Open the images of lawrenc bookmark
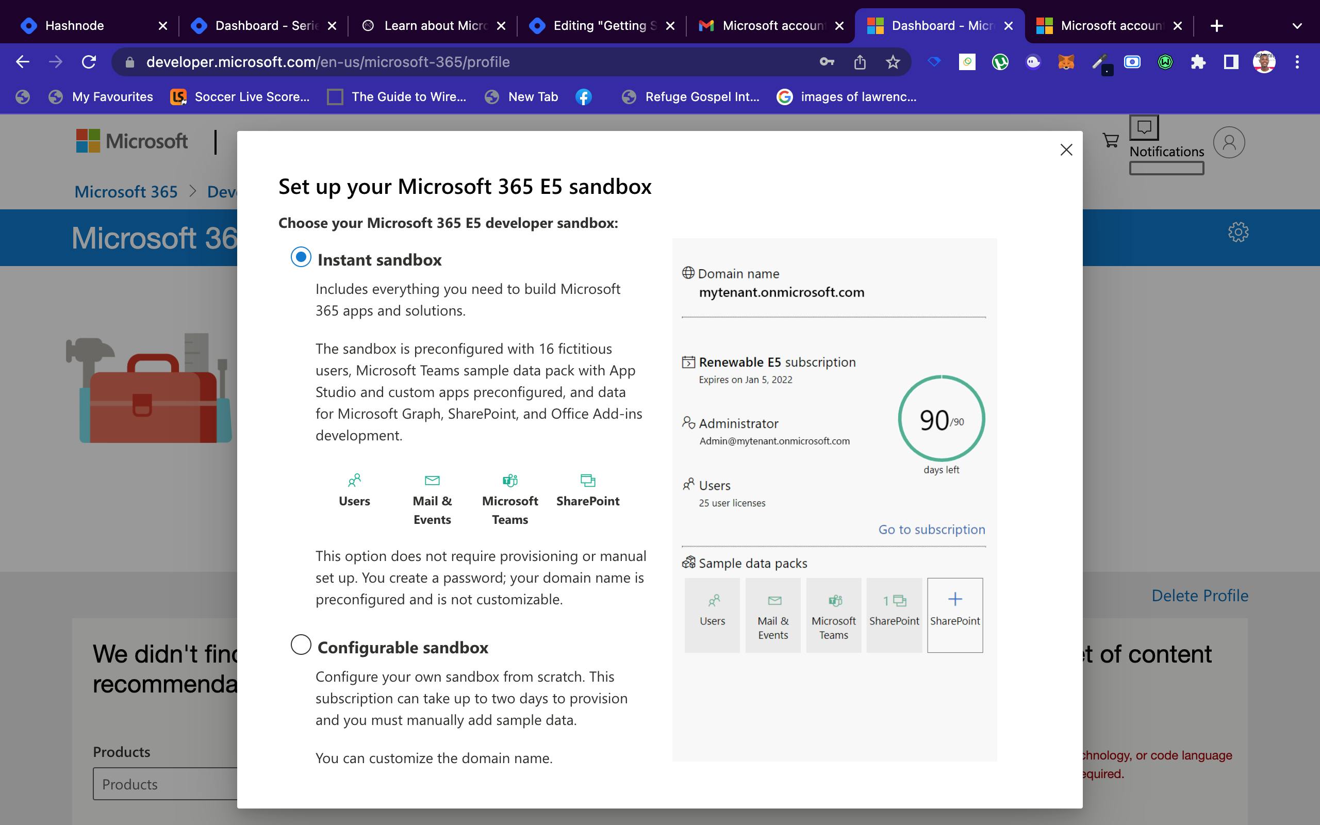 pos(847,96)
